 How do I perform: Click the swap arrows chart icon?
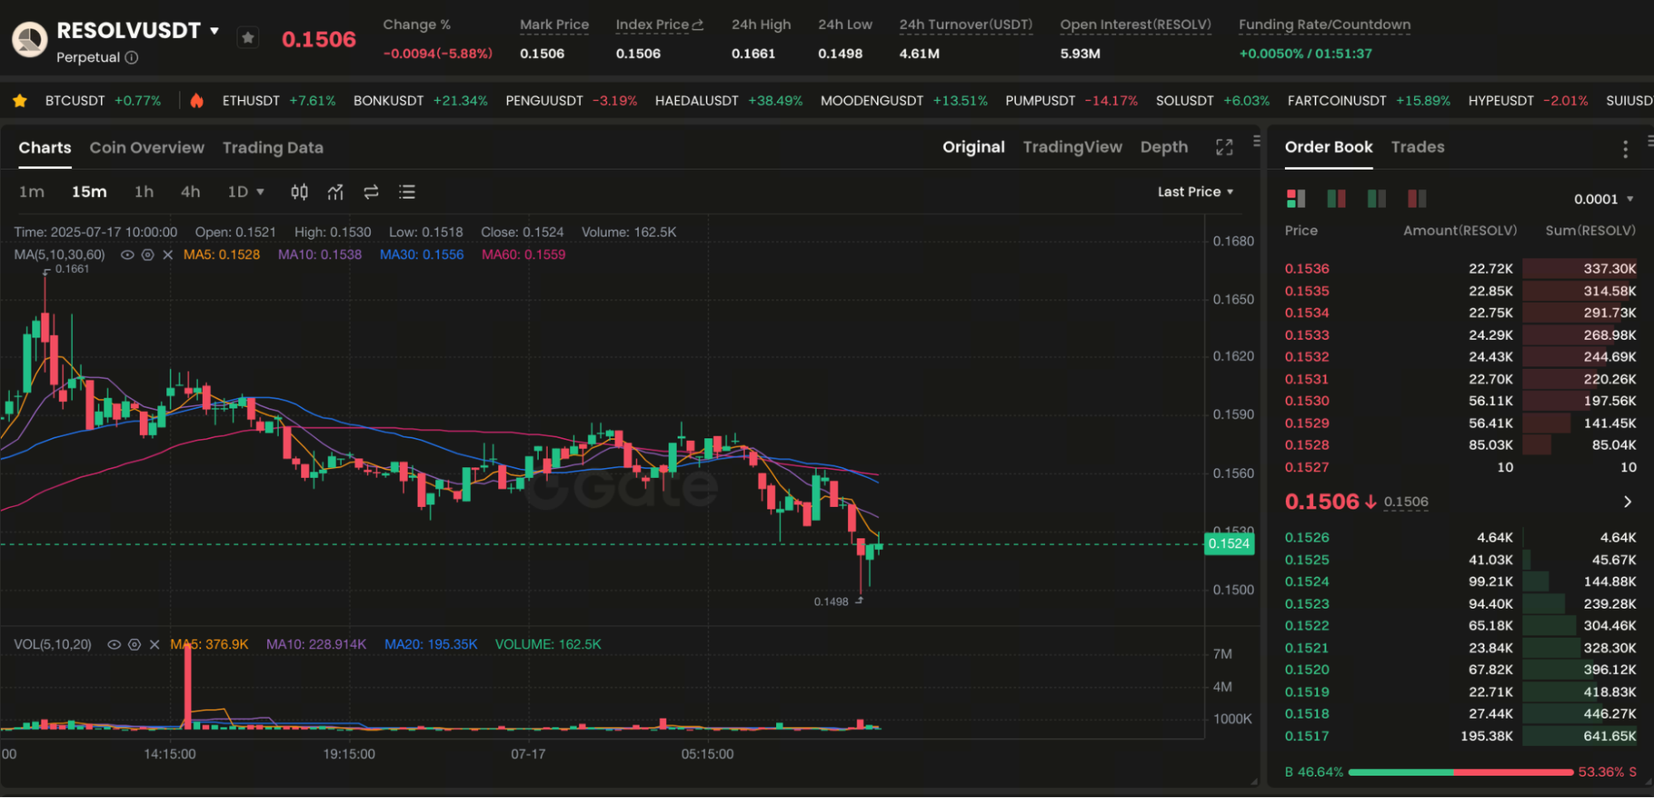[x=371, y=192]
